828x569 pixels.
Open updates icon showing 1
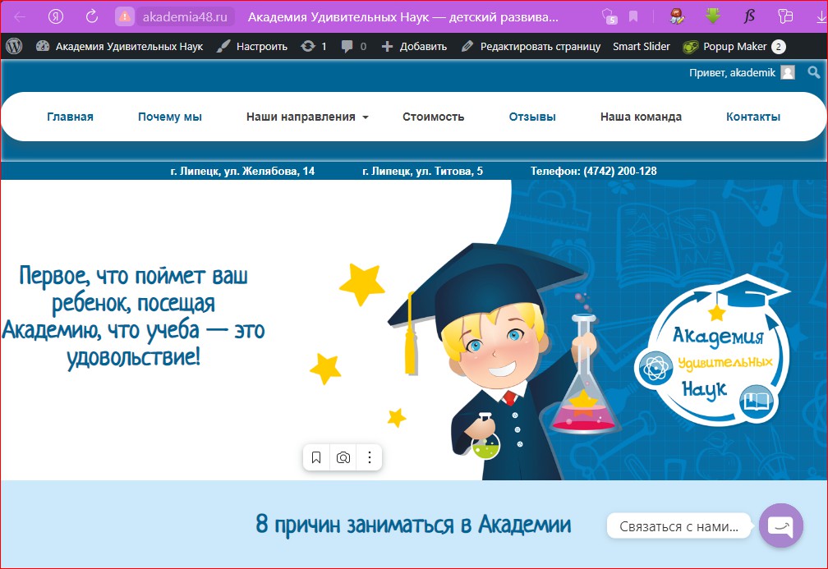[x=313, y=47]
